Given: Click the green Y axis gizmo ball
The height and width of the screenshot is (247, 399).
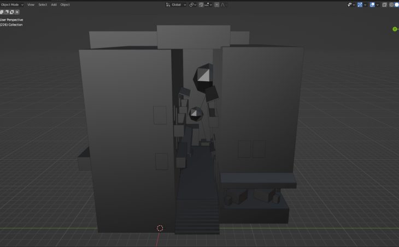Looking at the screenshot, I should point(395,29).
